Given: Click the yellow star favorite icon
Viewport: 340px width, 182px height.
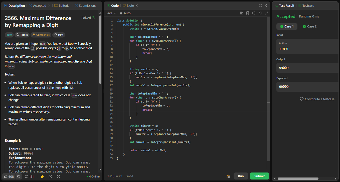Looking at the screenshot, I should click(x=42, y=176).
